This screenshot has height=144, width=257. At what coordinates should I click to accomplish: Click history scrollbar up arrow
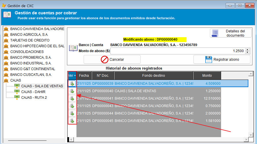click(251, 74)
